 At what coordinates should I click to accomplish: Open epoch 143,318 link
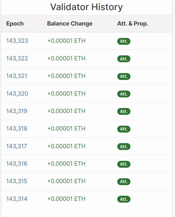click(x=16, y=128)
